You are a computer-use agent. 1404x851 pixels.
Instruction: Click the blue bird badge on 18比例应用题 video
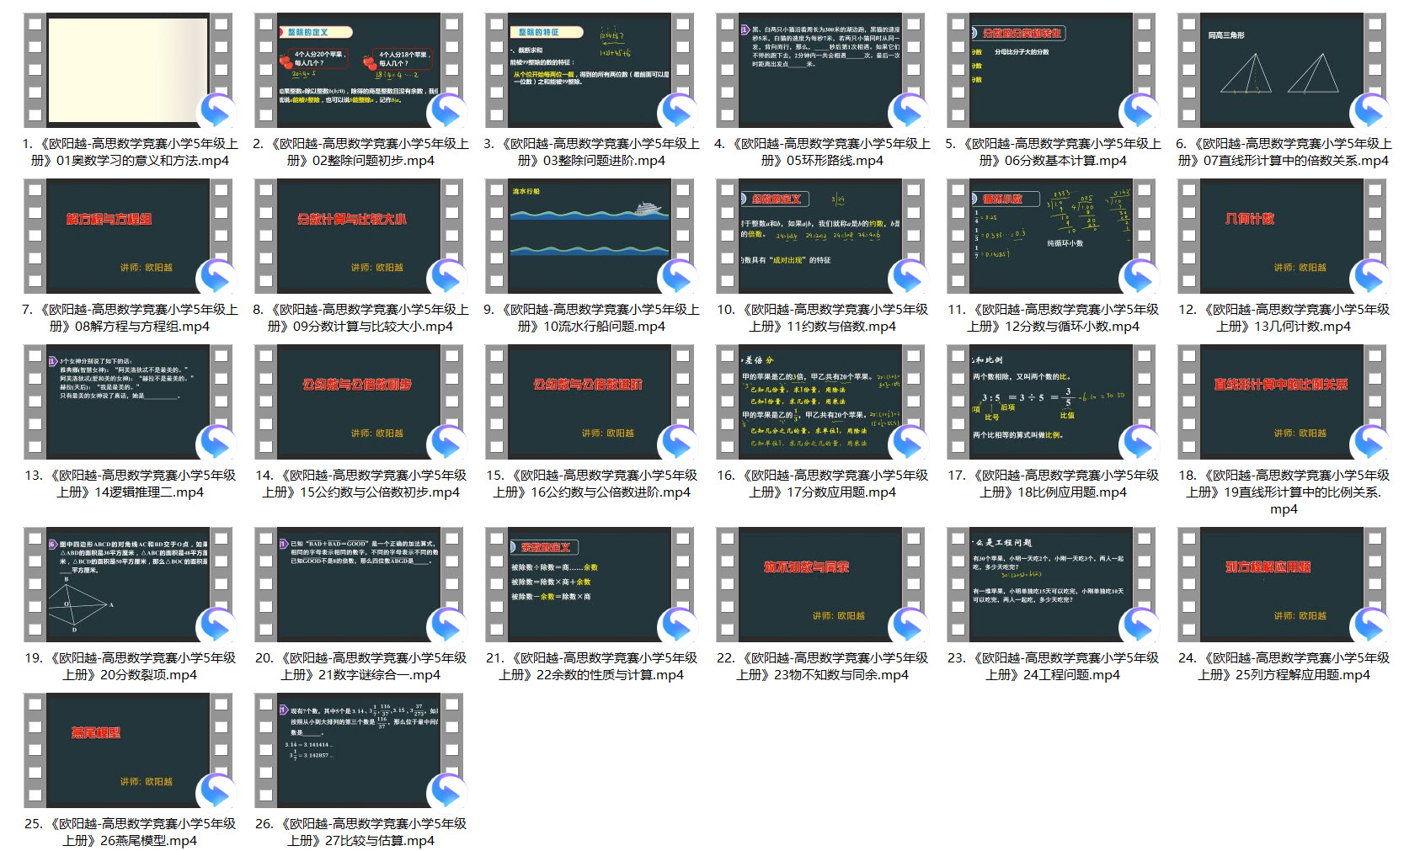pyautogui.click(x=1140, y=443)
